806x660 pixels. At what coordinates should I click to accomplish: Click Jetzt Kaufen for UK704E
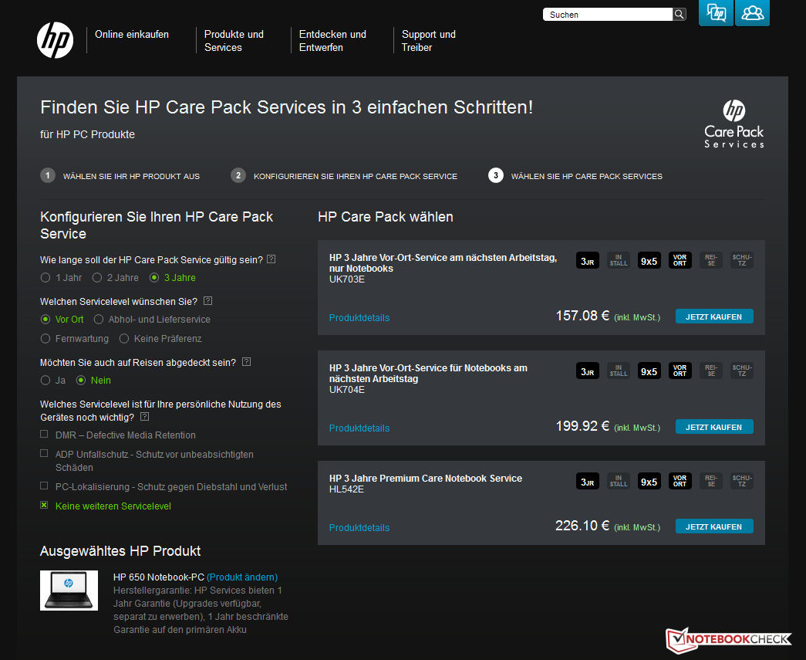click(x=714, y=426)
